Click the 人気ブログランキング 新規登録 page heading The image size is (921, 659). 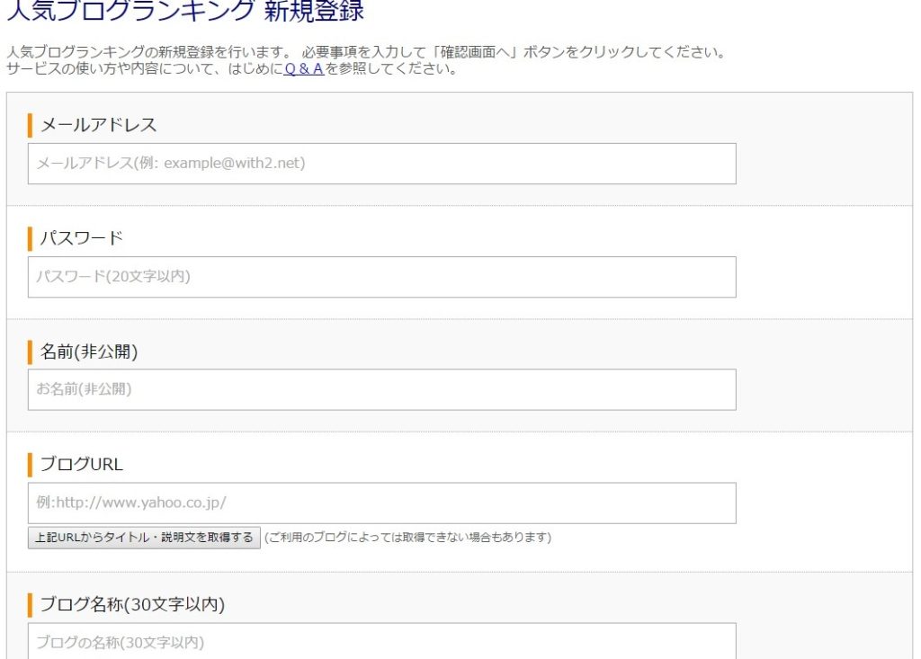point(184,12)
